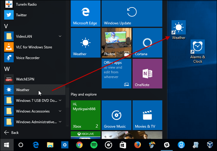217x151 pixels.
Task: Launch OneNote from its purple tile
Action: pyautogui.click(x=147, y=73)
